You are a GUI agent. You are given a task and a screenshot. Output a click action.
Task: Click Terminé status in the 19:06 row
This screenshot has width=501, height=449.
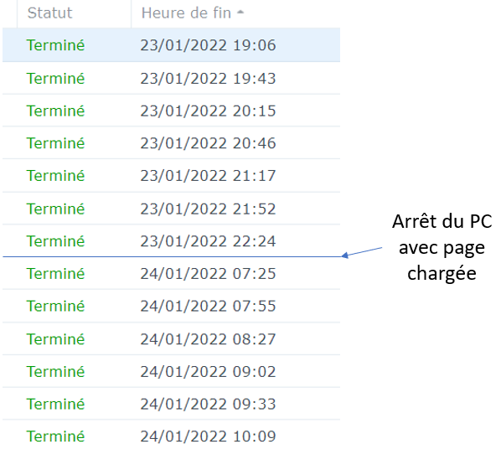(x=55, y=44)
